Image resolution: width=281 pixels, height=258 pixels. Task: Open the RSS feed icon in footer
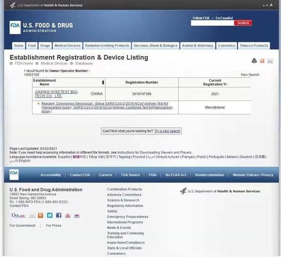coord(40,215)
